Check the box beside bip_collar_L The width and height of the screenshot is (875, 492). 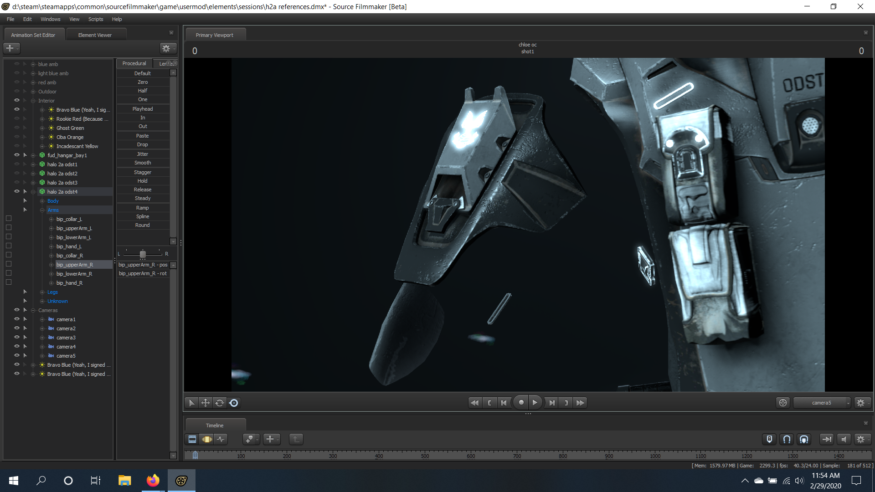(9, 219)
